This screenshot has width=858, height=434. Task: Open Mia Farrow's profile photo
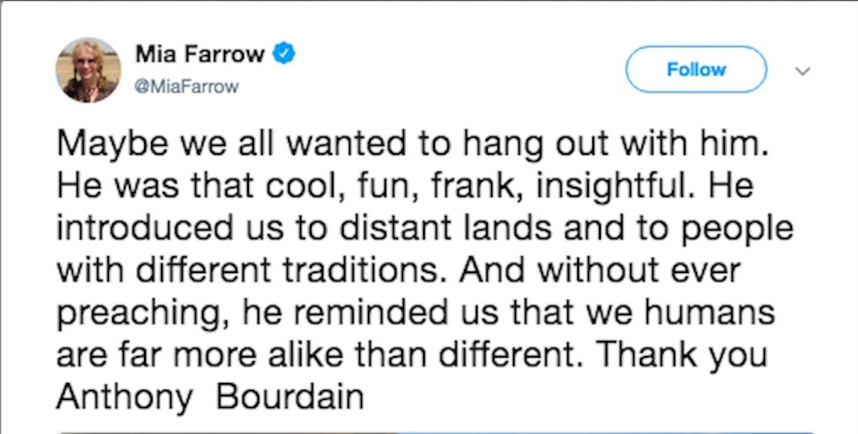click(x=88, y=70)
